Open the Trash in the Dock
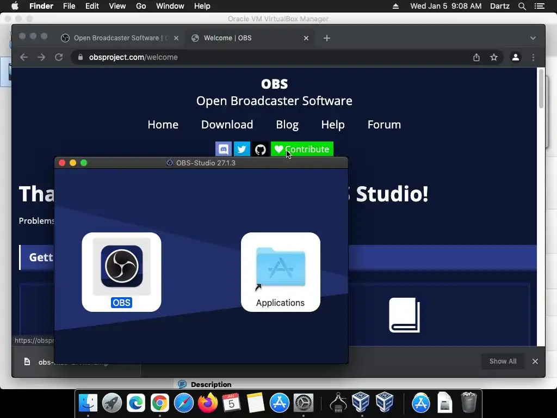The height and width of the screenshot is (418, 557). point(468,403)
